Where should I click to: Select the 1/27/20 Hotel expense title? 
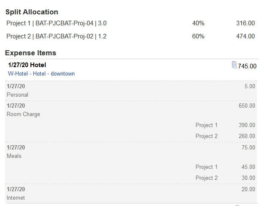[27, 65]
